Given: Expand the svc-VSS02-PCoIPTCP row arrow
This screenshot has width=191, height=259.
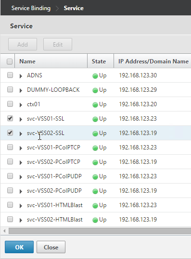Looking at the screenshot, I should point(21,162).
